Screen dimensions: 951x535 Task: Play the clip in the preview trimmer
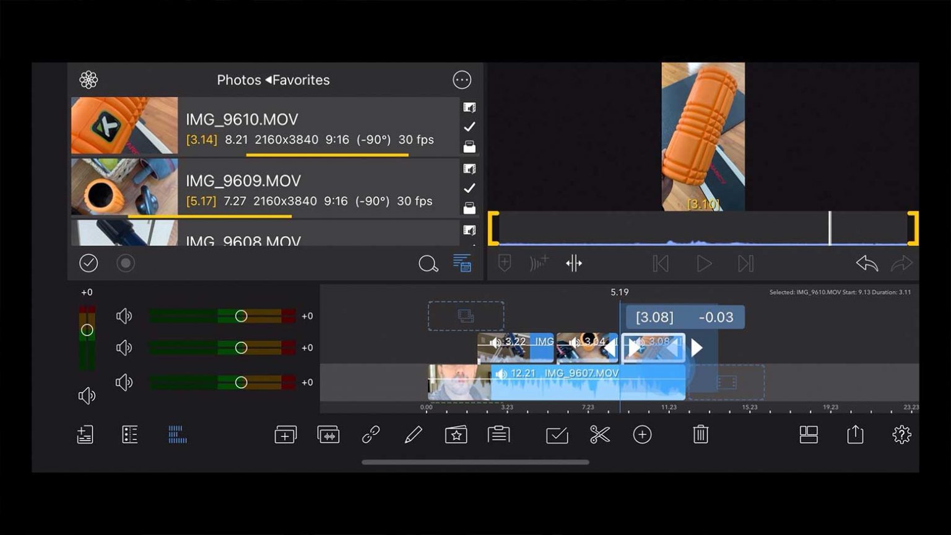703,263
